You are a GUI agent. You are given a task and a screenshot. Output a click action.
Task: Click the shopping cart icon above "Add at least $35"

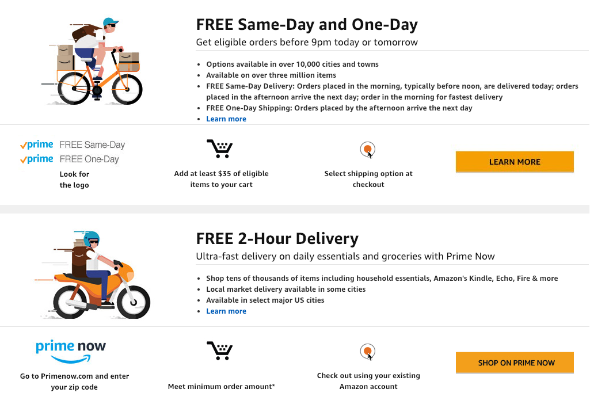coord(220,148)
